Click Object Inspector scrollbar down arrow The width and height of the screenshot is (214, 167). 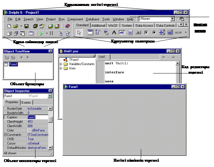50,148
